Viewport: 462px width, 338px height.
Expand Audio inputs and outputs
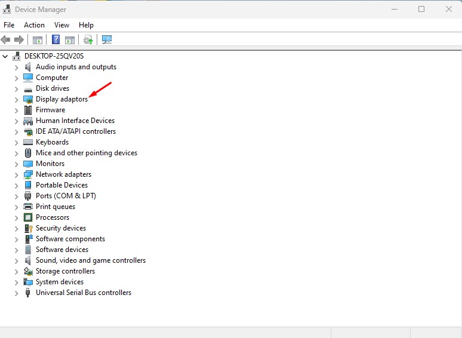(x=17, y=67)
